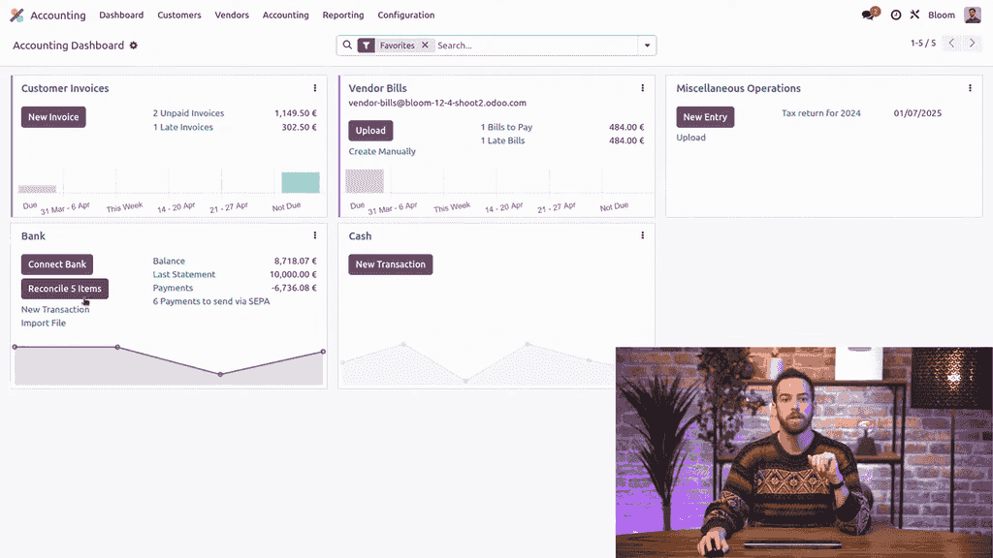993x558 pixels.
Task: Open Bank card three-dot menu
Action: (x=315, y=235)
